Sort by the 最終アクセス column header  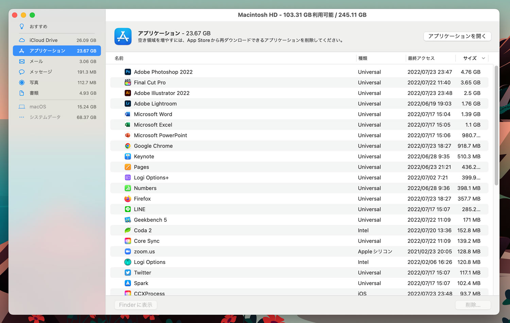click(421, 58)
